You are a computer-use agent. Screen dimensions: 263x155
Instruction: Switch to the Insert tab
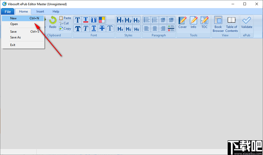pos(40,11)
